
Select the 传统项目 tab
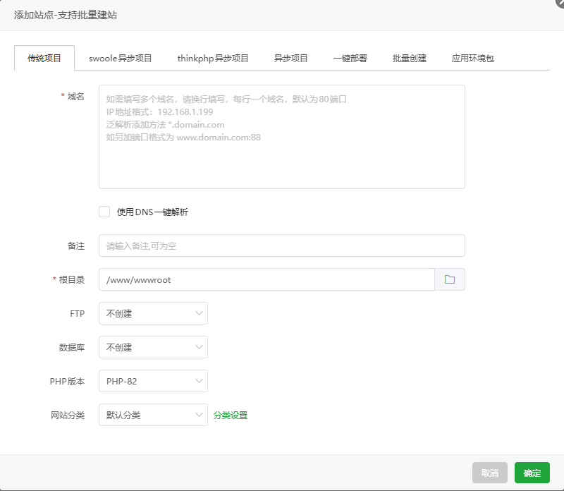pyautogui.click(x=44, y=58)
